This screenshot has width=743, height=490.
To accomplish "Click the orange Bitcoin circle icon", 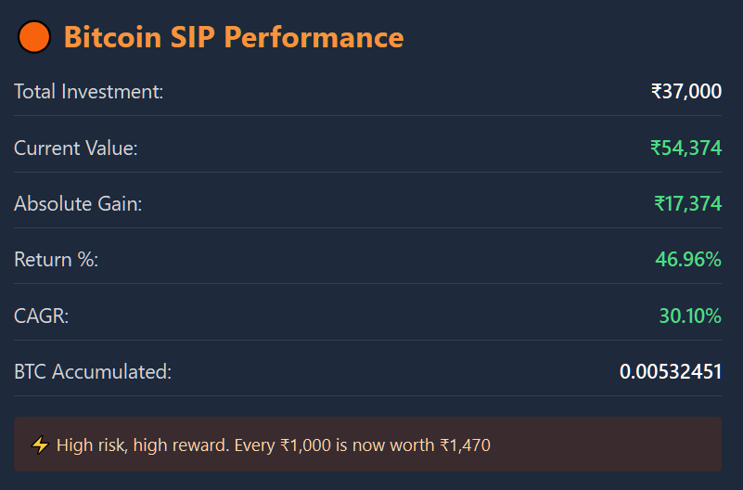I will pyautogui.click(x=33, y=38).
